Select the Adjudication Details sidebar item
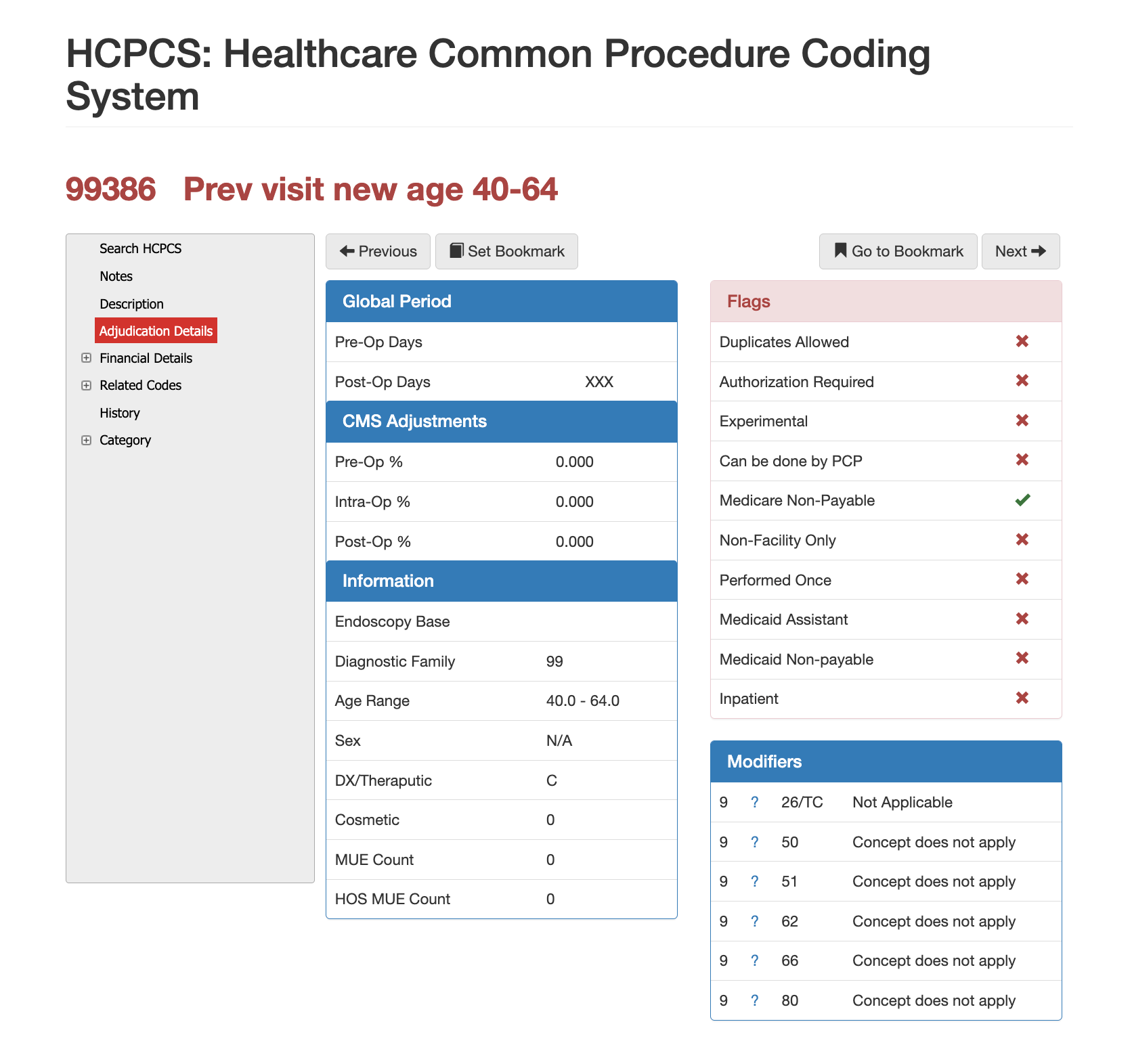The width and height of the screenshot is (1132, 1045). (x=156, y=331)
